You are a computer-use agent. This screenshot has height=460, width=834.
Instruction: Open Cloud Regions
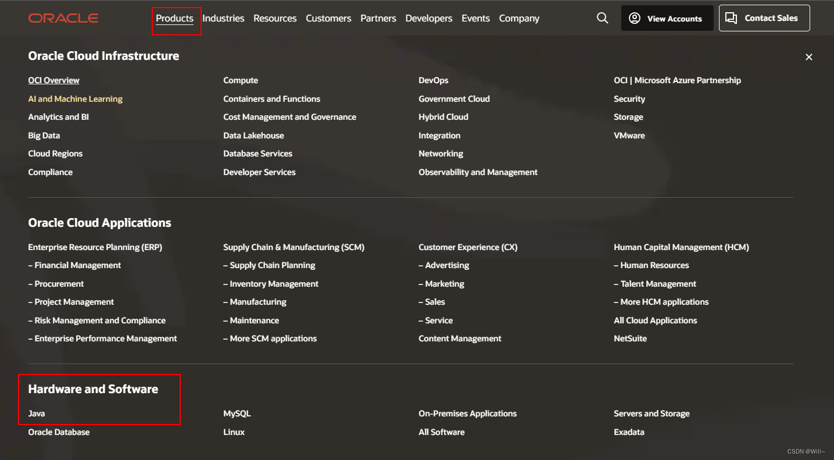click(55, 154)
